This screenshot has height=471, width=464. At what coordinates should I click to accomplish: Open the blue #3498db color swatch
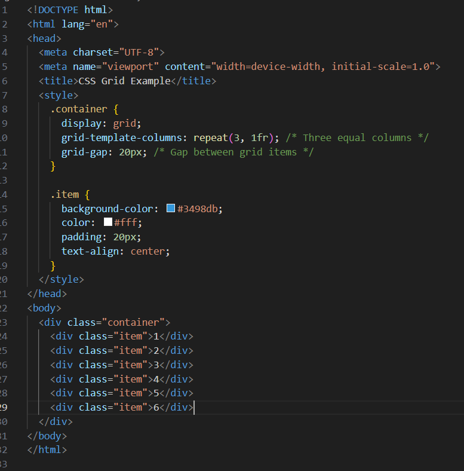pyautogui.click(x=171, y=208)
